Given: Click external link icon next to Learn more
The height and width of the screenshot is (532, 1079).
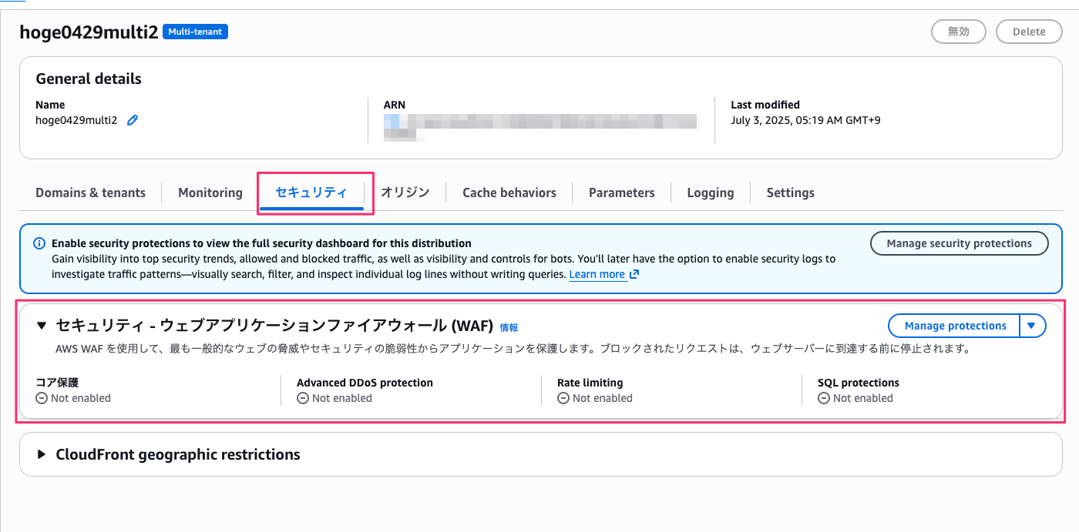Looking at the screenshot, I should coord(634,275).
